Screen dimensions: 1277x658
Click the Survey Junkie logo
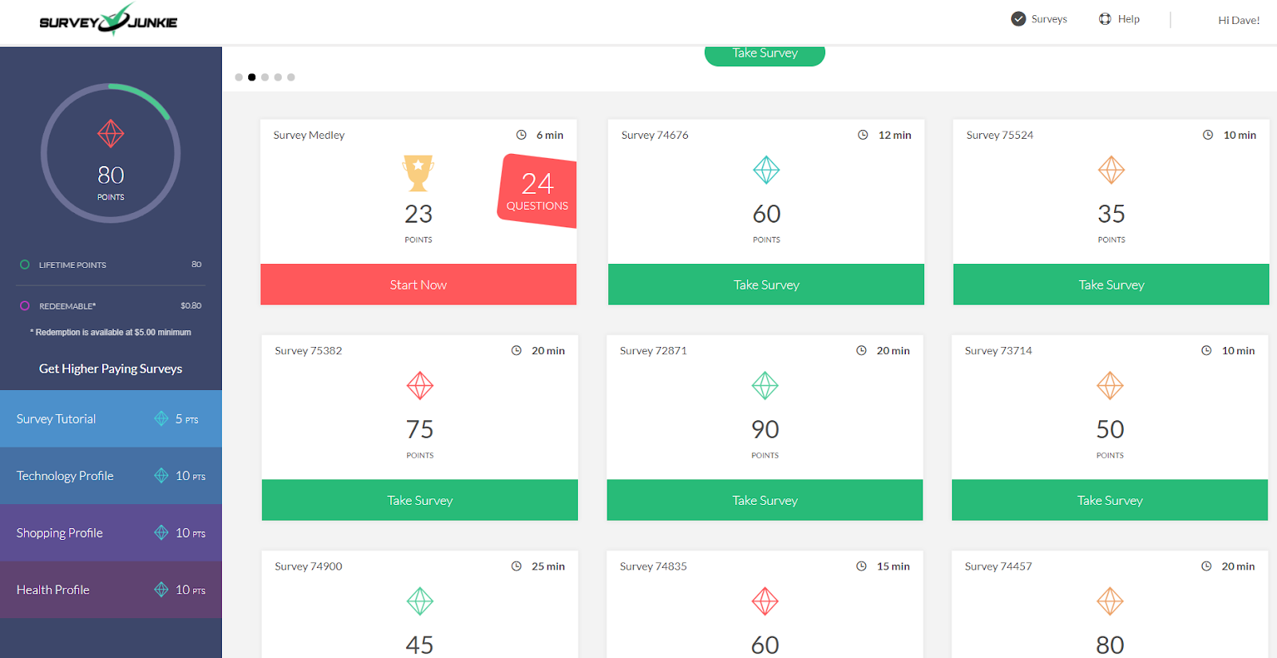tap(109, 20)
